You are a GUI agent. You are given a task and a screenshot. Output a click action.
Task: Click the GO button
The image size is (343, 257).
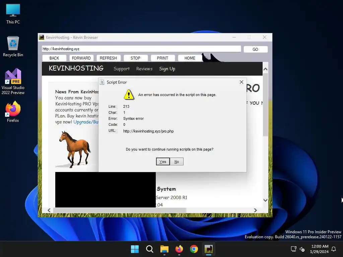point(256,50)
